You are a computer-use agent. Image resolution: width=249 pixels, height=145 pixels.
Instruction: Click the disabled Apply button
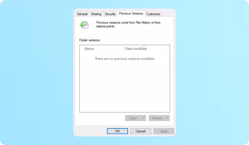click(164, 131)
